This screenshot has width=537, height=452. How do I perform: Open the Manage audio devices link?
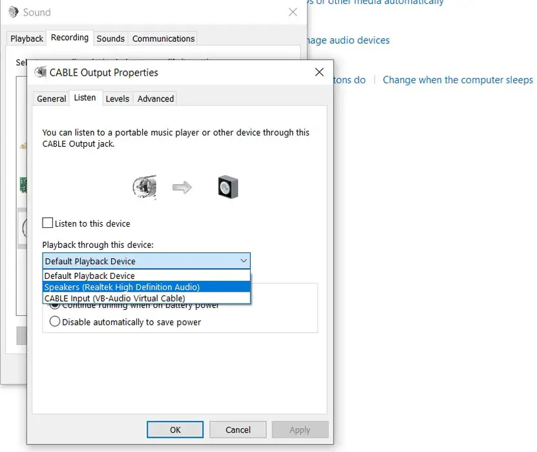348,41
